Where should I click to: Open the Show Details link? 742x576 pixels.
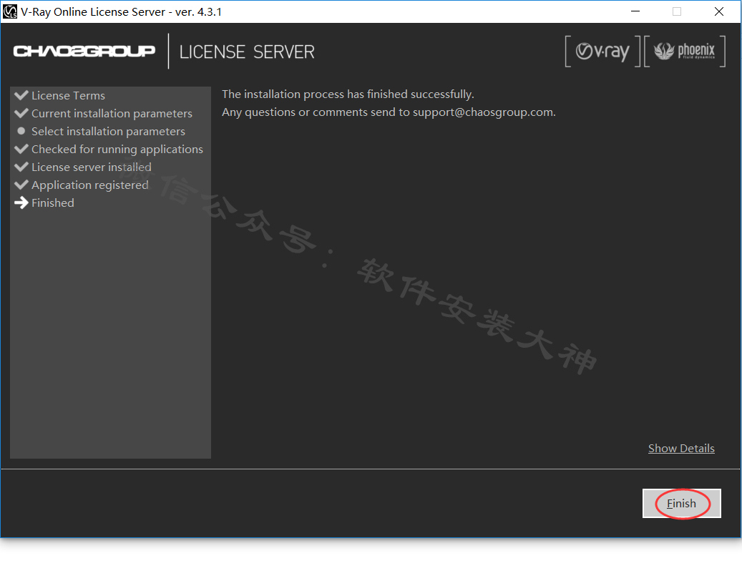point(681,448)
